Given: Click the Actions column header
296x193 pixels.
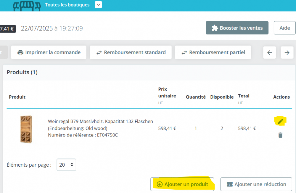Looking at the screenshot, I should click(281, 97).
